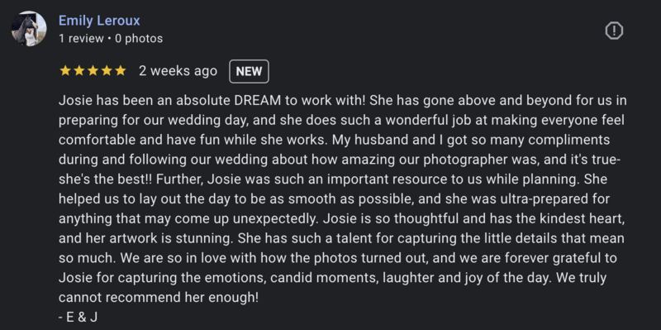Image resolution: width=661 pixels, height=330 pixels.
Task: Click the phrase "she's the best!!"
Action: (x=105, y=179)
